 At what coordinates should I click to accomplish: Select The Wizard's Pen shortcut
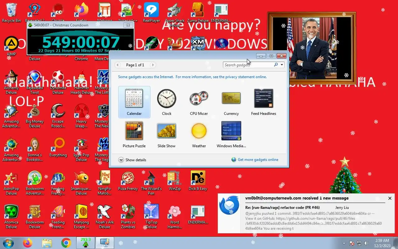[151, 183]
